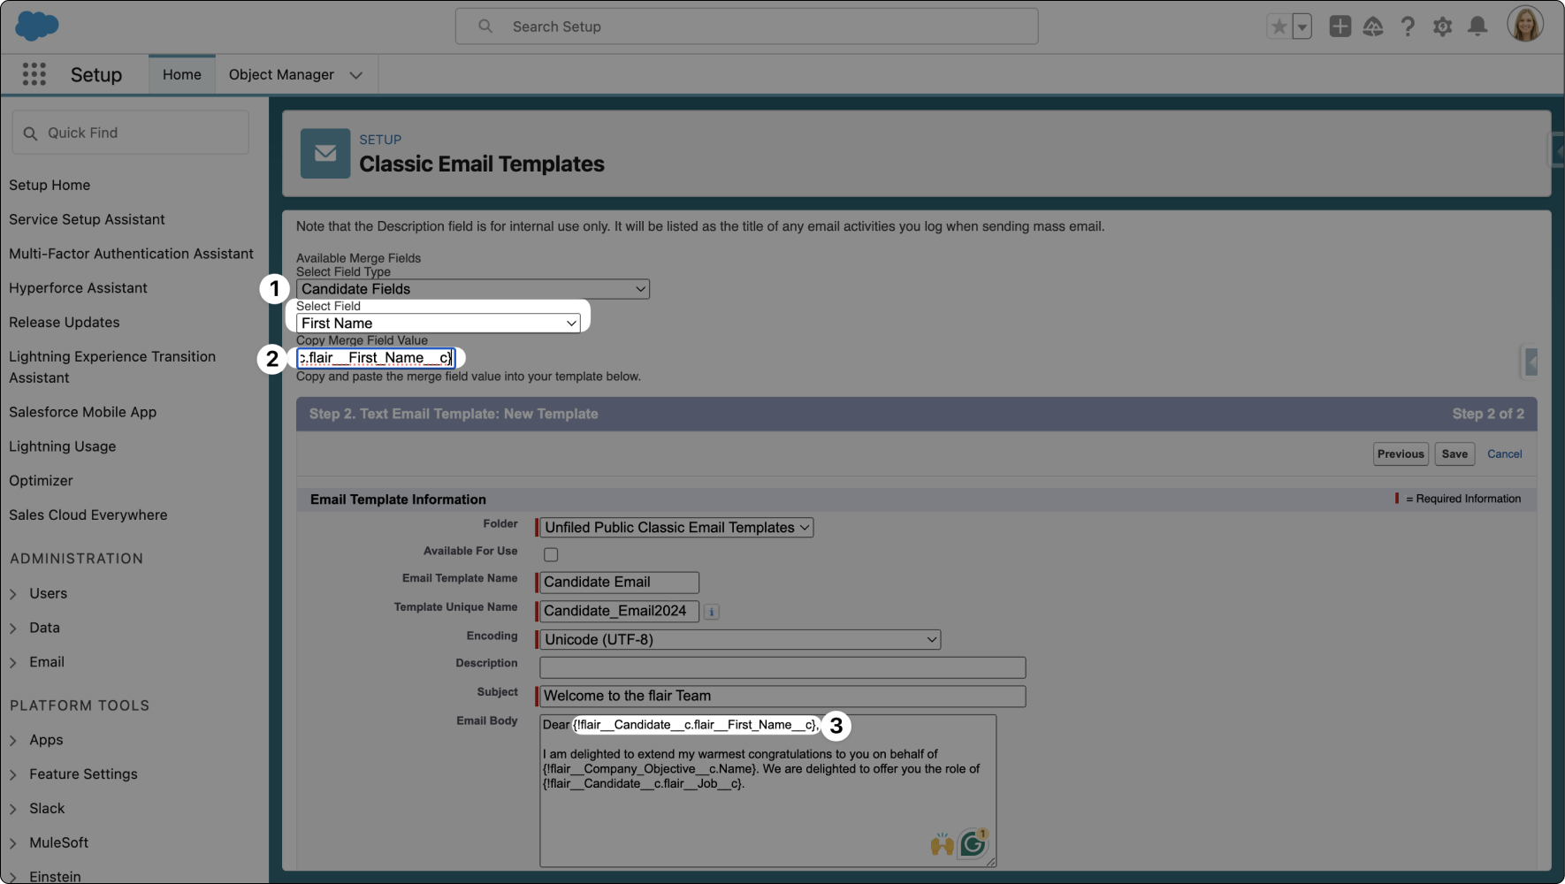The width and height of the screenshot is (1565, 884).
Task: Open the Select Field Type dropdown
Action: [x=472, y=289]
